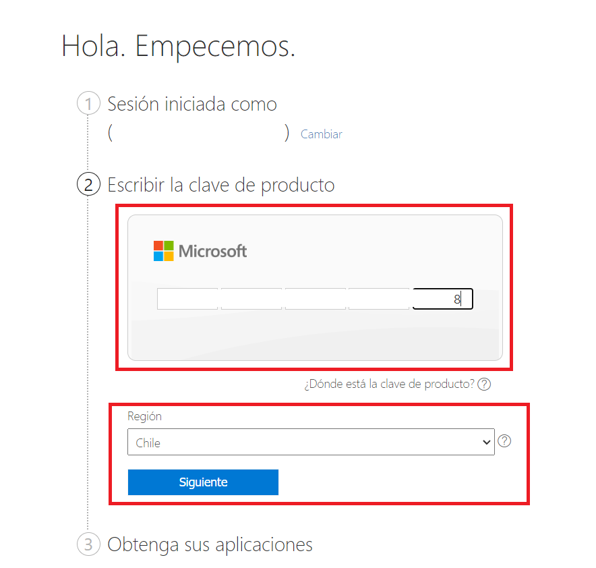Select the step 2 circle icon

(x=88, y=184)
